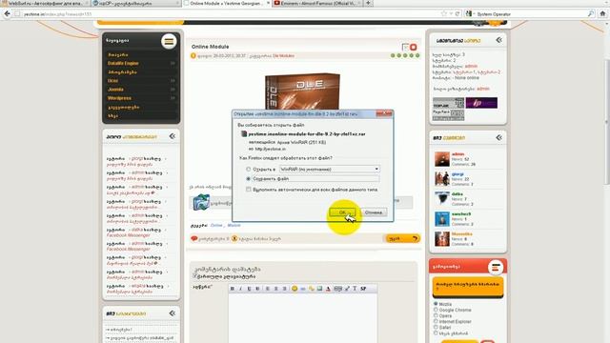
Task: Select the 'Открыть в' radio option
Action: pyautogui.click(x=248, y=170)
